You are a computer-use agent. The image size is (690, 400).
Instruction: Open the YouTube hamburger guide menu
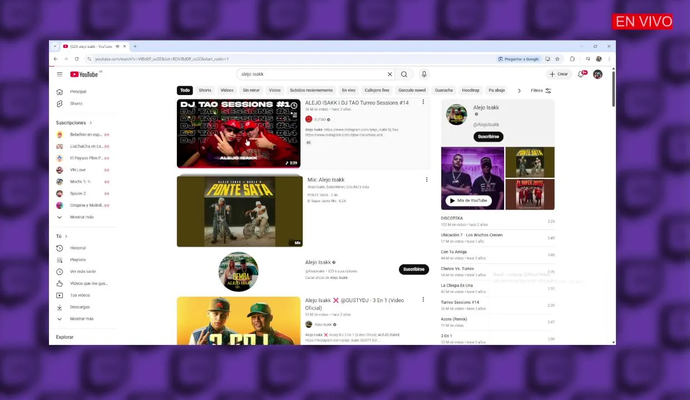[x=60, y=74]
